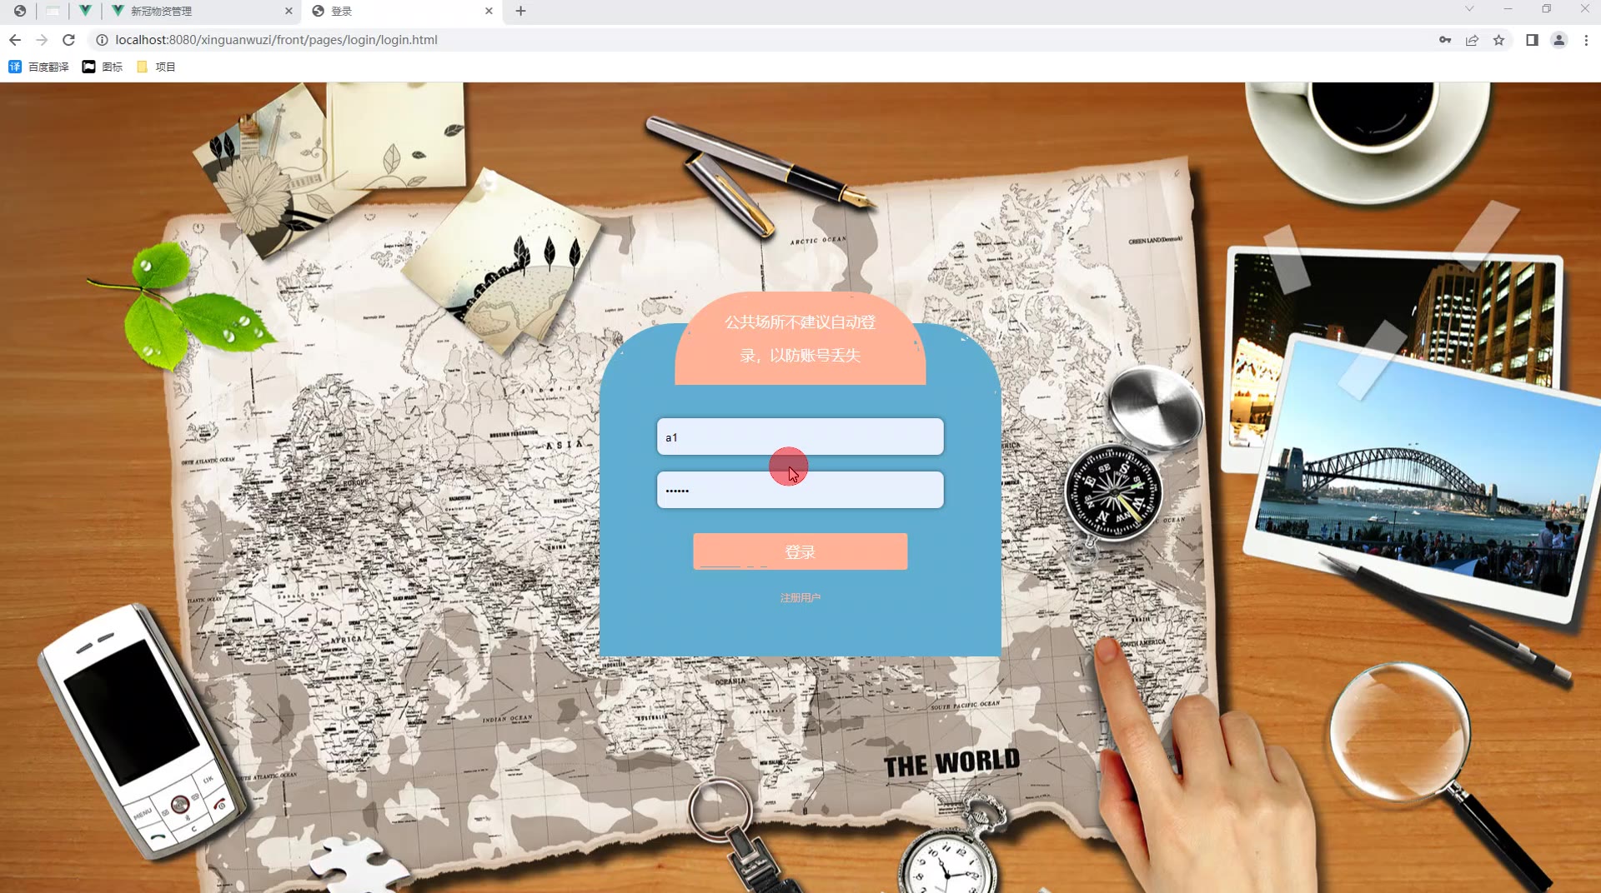Viewport: 1601px width, 893px height.
Task: Focus the password input field
Action: (x=800, y=491)
